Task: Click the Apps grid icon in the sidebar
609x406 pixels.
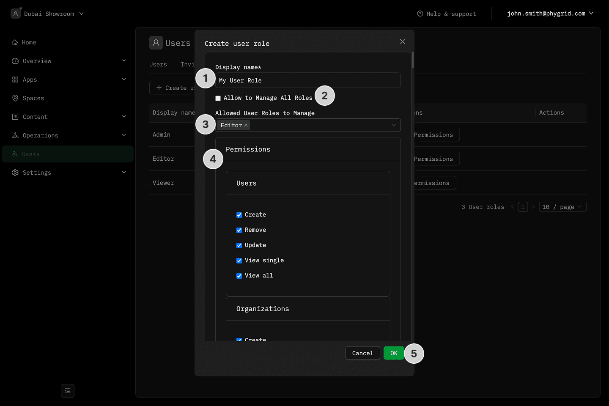Action: point(15,80)
